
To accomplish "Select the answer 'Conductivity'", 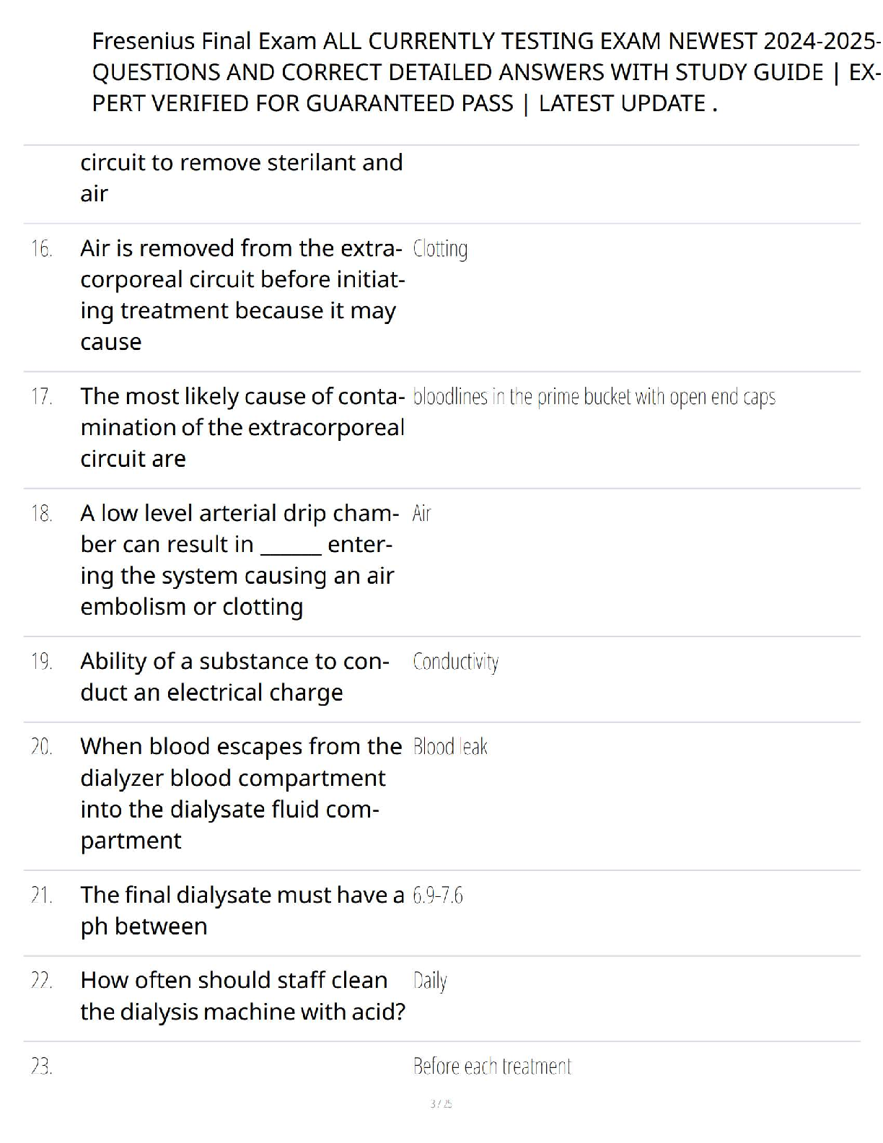I will [456, 662].
